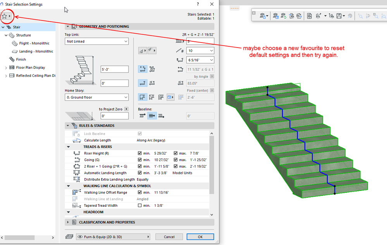Click the layer icon beside Furn & Equip

[69, 236]
